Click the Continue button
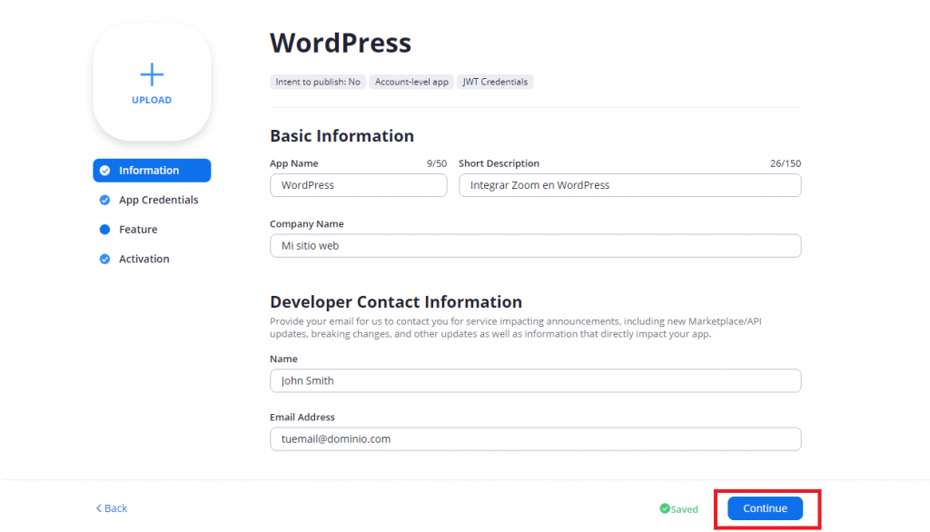 pos(765,508)
